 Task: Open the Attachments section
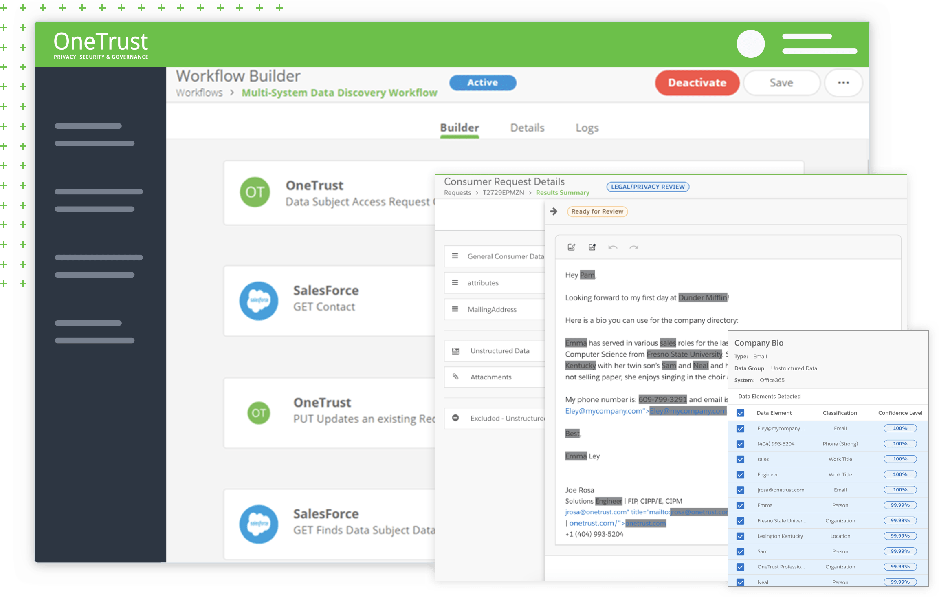click(x=495, y=377)
